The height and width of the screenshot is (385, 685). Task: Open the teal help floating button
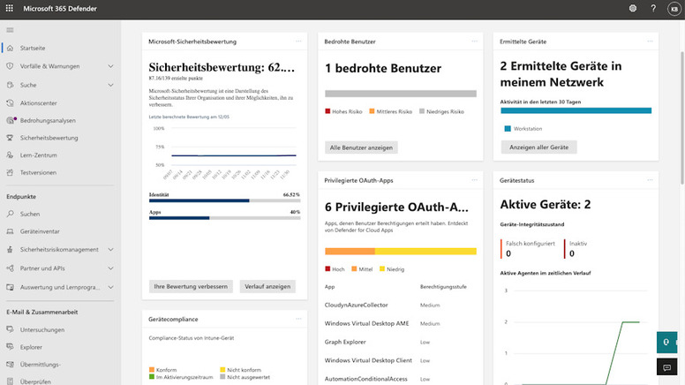pos(666,343)
